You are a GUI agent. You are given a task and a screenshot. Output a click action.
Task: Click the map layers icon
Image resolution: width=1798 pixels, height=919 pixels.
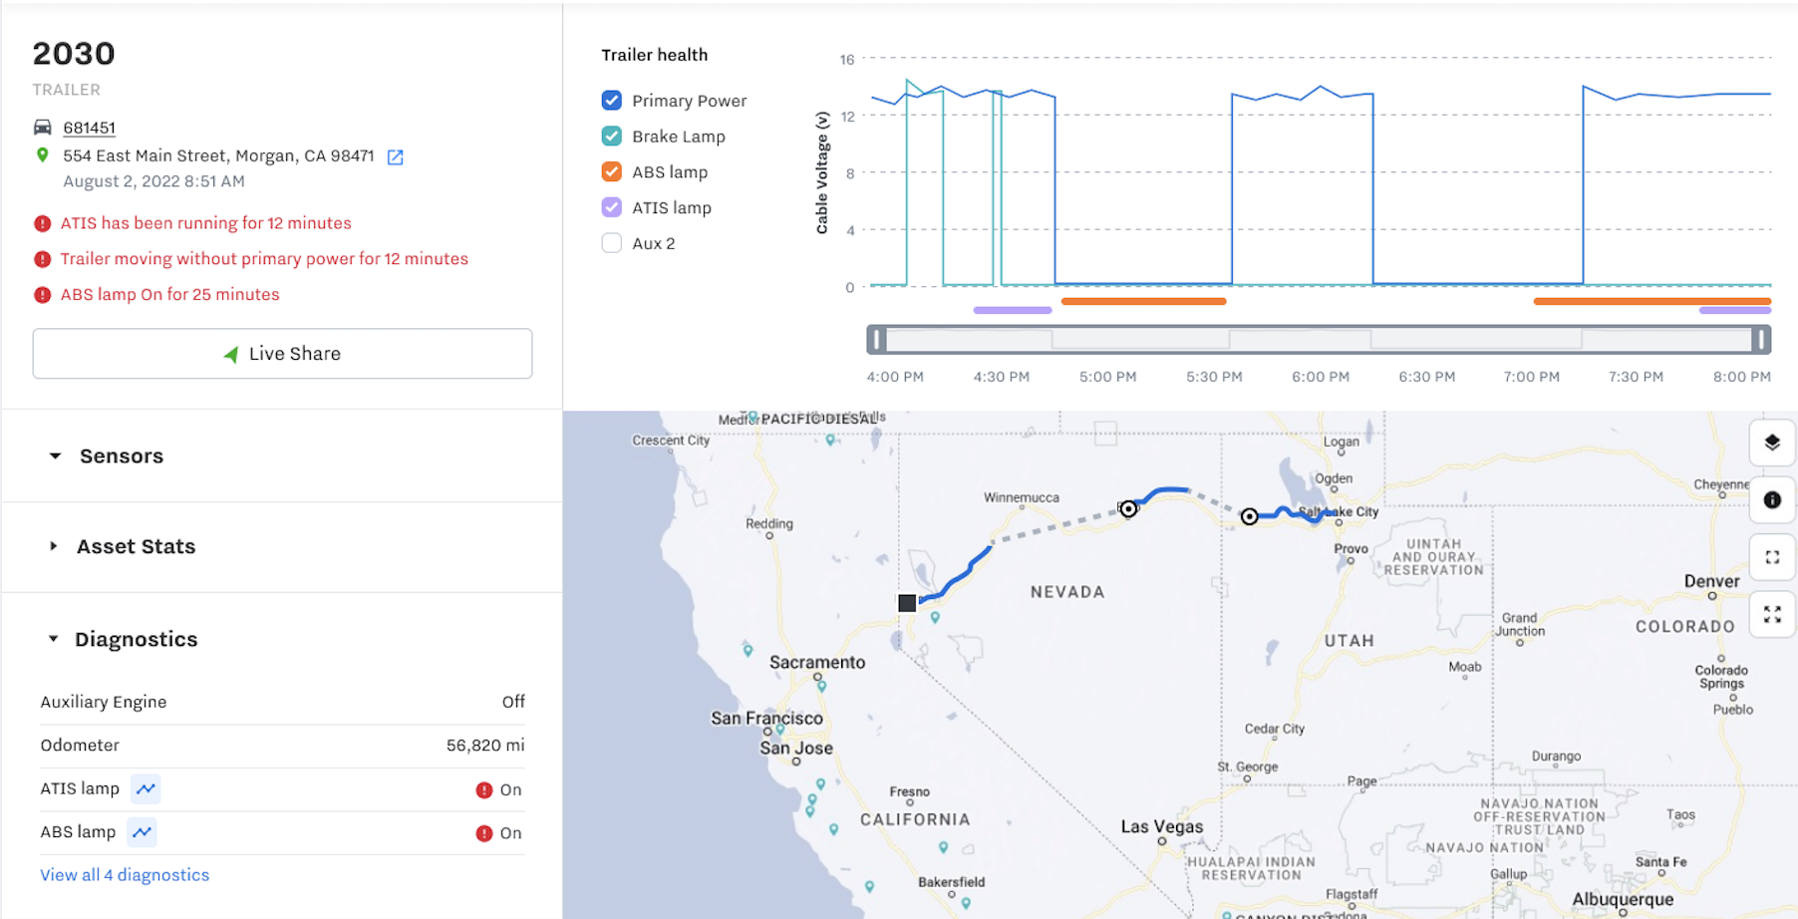[x=1771, y=443]
